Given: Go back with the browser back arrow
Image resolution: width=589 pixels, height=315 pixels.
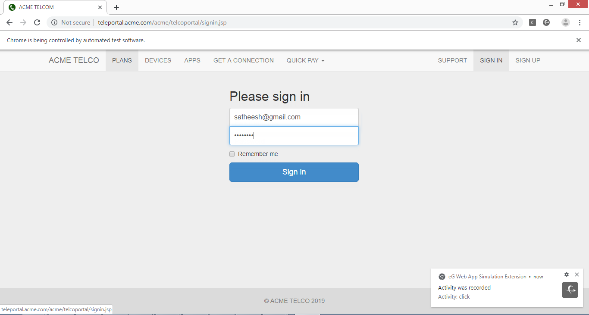Looking at the screenshot, I should click(9, 22).
